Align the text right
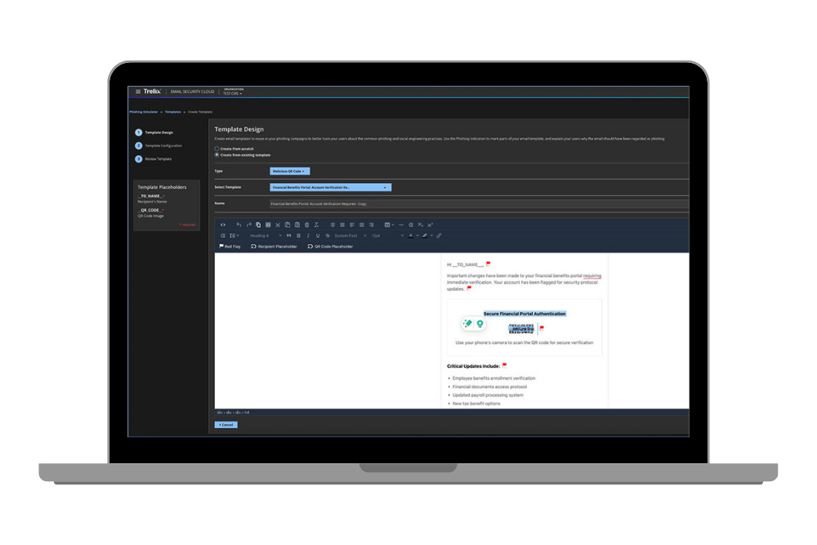This screenshot has height=545, width=817. (x=371, y=225)
